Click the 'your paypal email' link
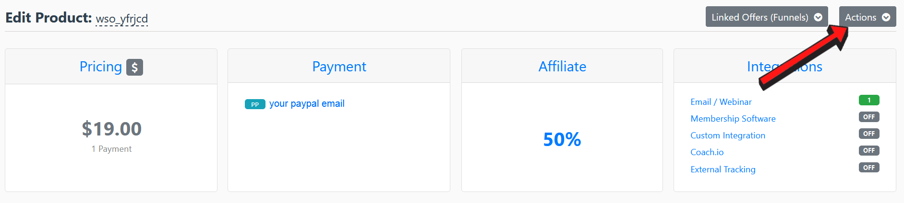This screenshot has width=904, height=203. click(x=307, y=104)
